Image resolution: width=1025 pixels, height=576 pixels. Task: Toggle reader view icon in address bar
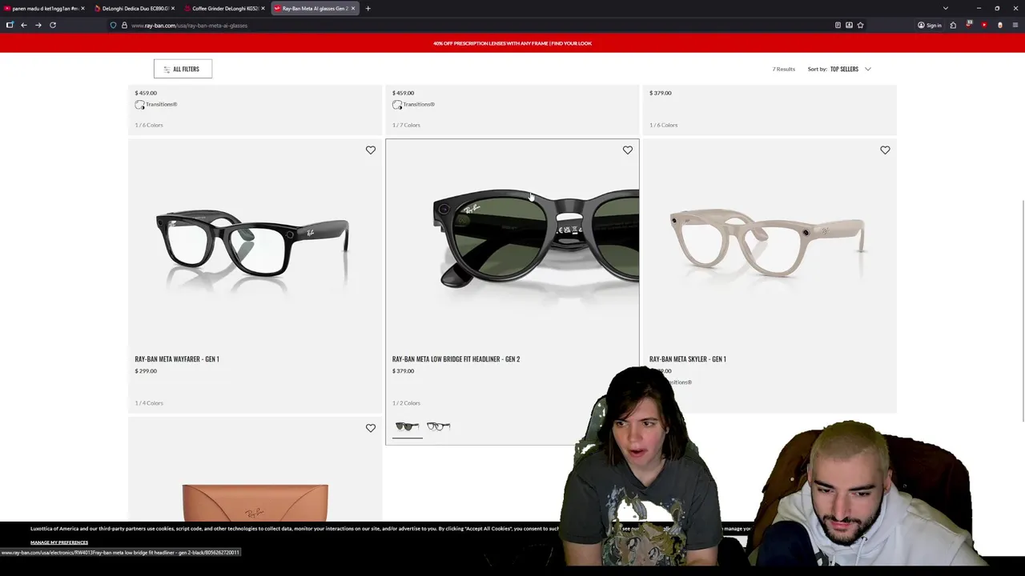click(838, 25)
